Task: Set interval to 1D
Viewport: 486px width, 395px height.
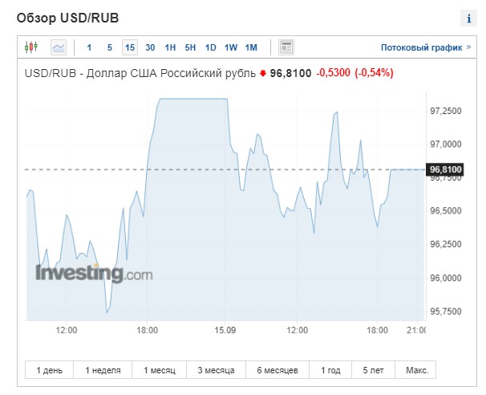Action: (x=210, y=47)
